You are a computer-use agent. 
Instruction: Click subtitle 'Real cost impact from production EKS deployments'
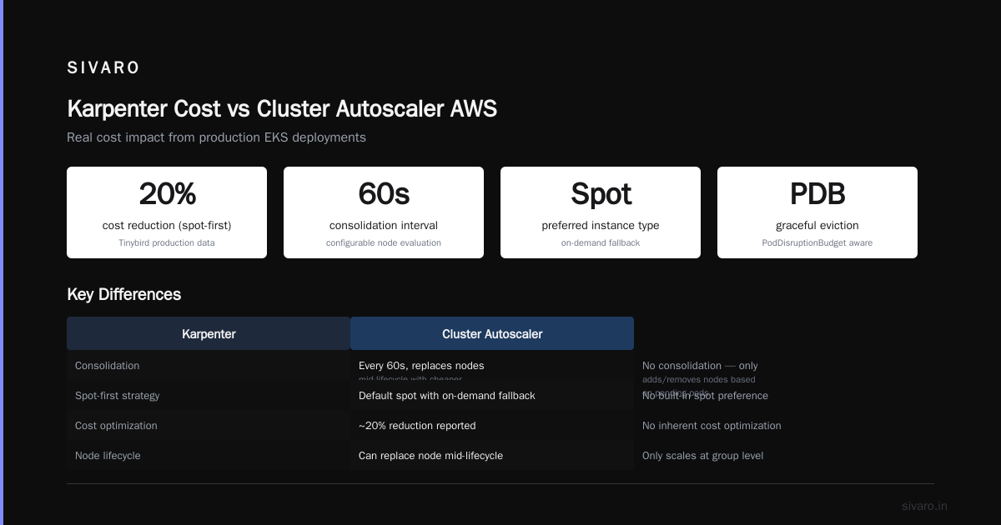216,137
